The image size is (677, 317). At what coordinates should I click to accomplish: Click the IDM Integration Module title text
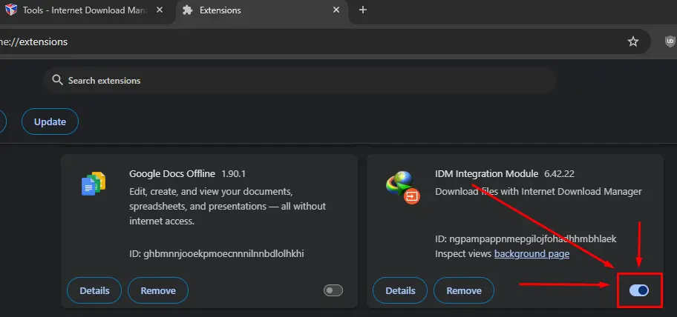[487, 174]
